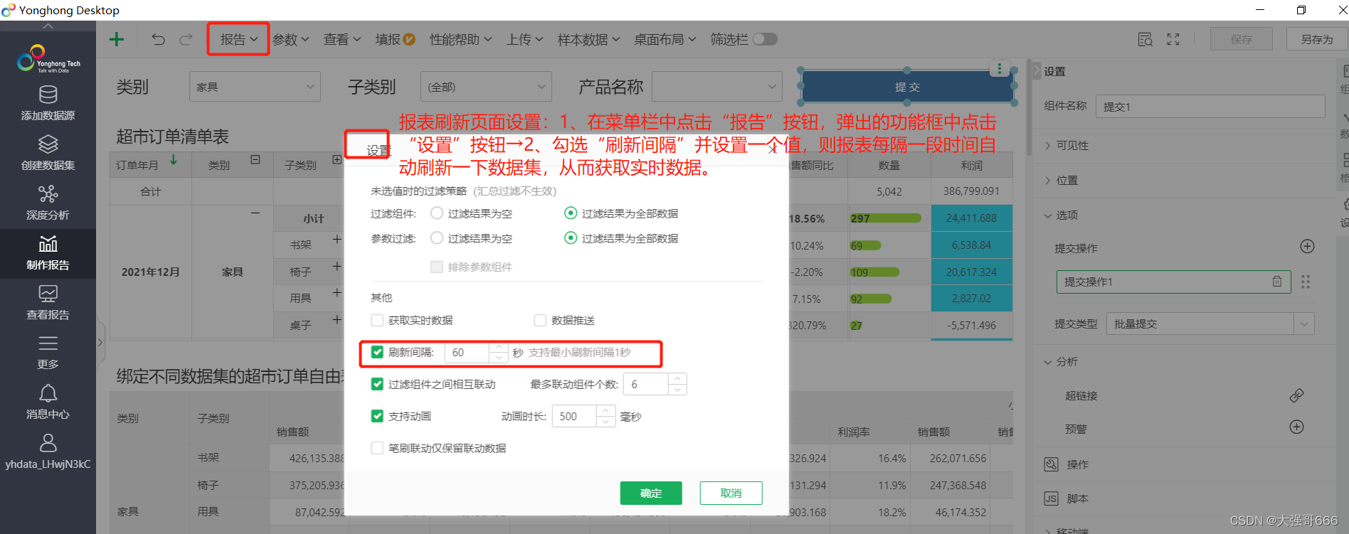The image size is (1349, 534).
Task: Open the 性能帮助 menu
Action: click(x=460, y=39)
